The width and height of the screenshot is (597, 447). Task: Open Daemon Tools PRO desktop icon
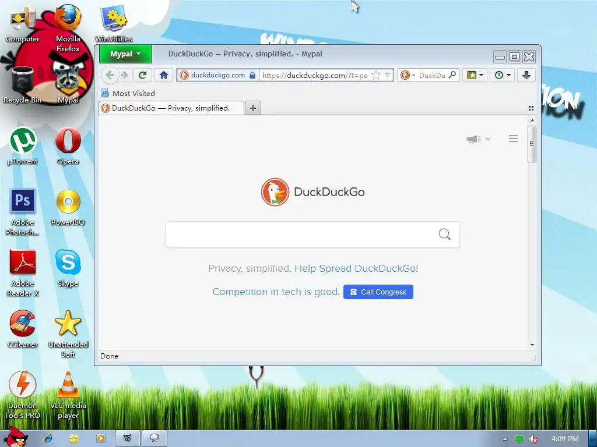coord(23,395)
